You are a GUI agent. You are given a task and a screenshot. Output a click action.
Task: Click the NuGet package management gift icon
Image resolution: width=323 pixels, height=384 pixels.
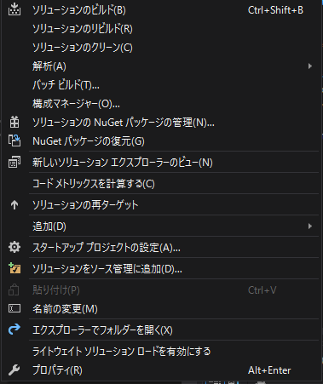pyautogui.click(x=14, y=123)
